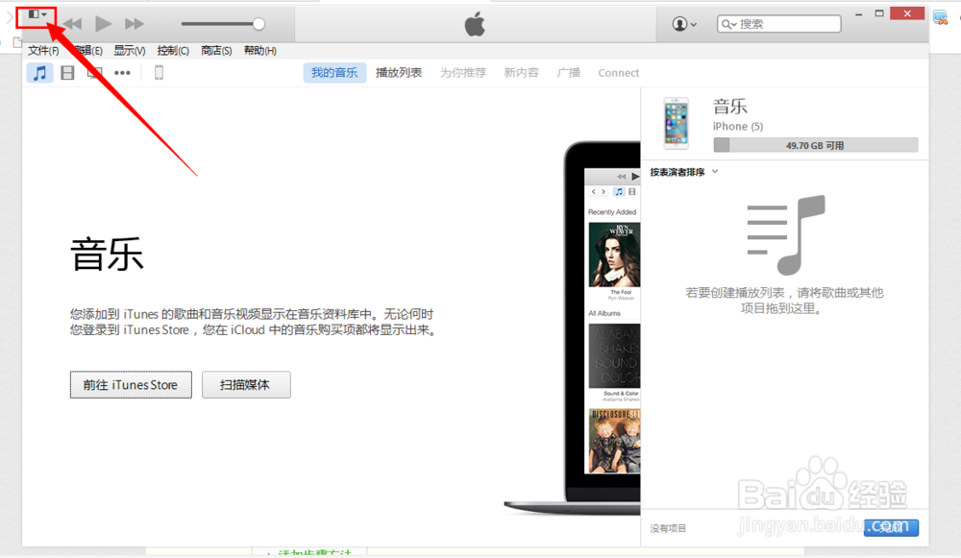
Task: Open search options magnifier dropdown
Action: pyautogui.click(x=728, y=24)
